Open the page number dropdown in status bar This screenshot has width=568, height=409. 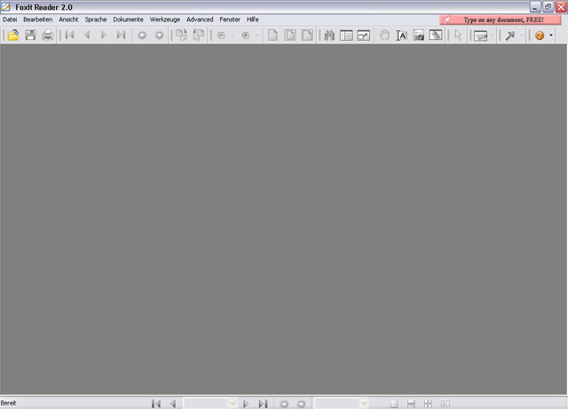coord(233,403)
